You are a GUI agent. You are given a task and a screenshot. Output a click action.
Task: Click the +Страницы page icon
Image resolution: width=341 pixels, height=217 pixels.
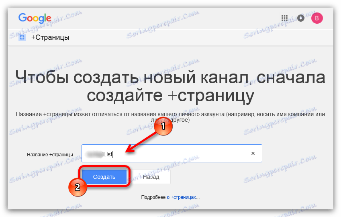click(22, 37)
